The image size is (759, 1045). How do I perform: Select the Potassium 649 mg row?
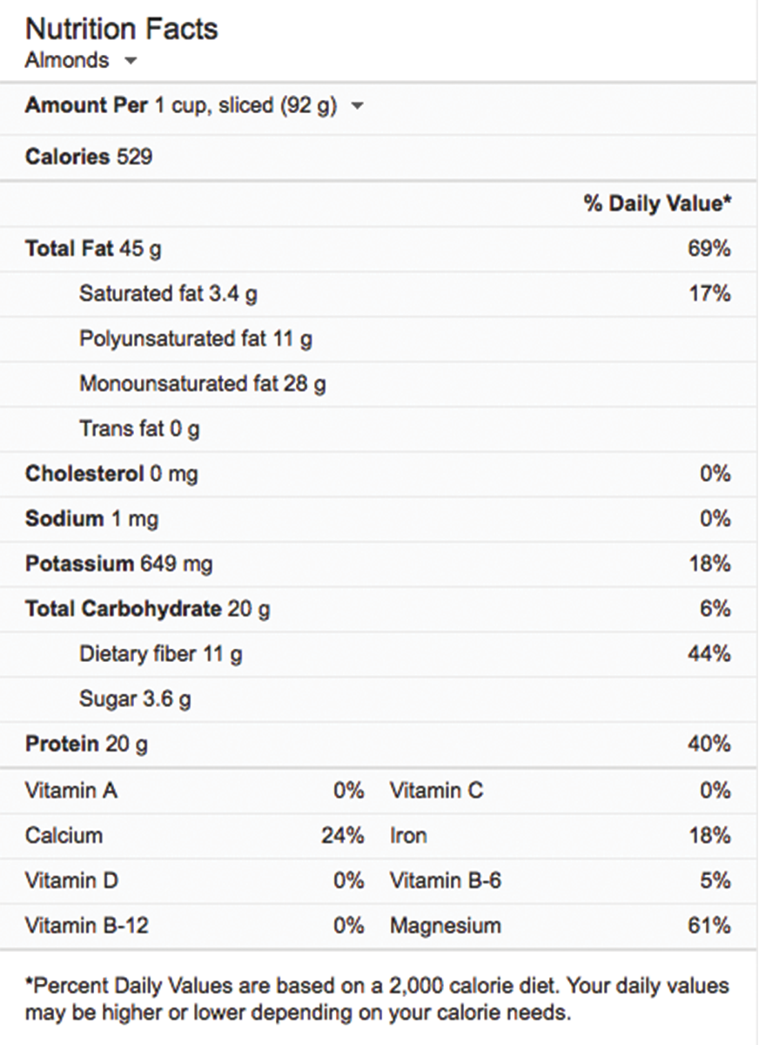pos(118,564)
